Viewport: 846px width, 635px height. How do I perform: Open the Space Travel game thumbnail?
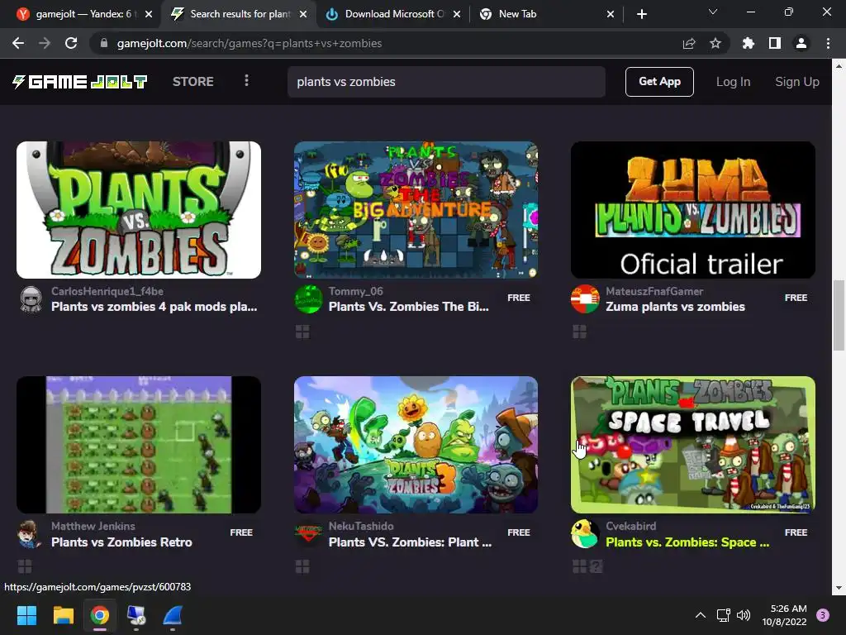click(x=693, y=445)
